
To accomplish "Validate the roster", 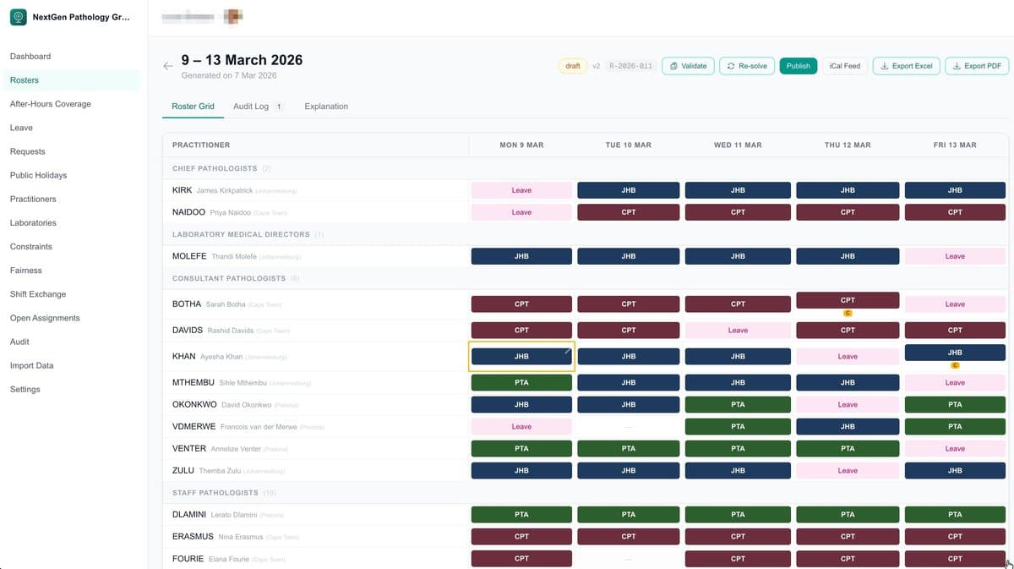I will [688, 66].
